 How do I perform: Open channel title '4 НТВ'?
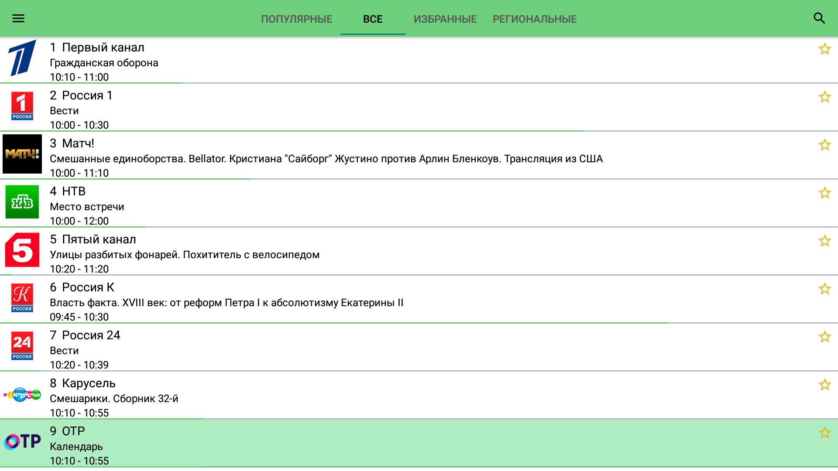click(x=68, y=191)
